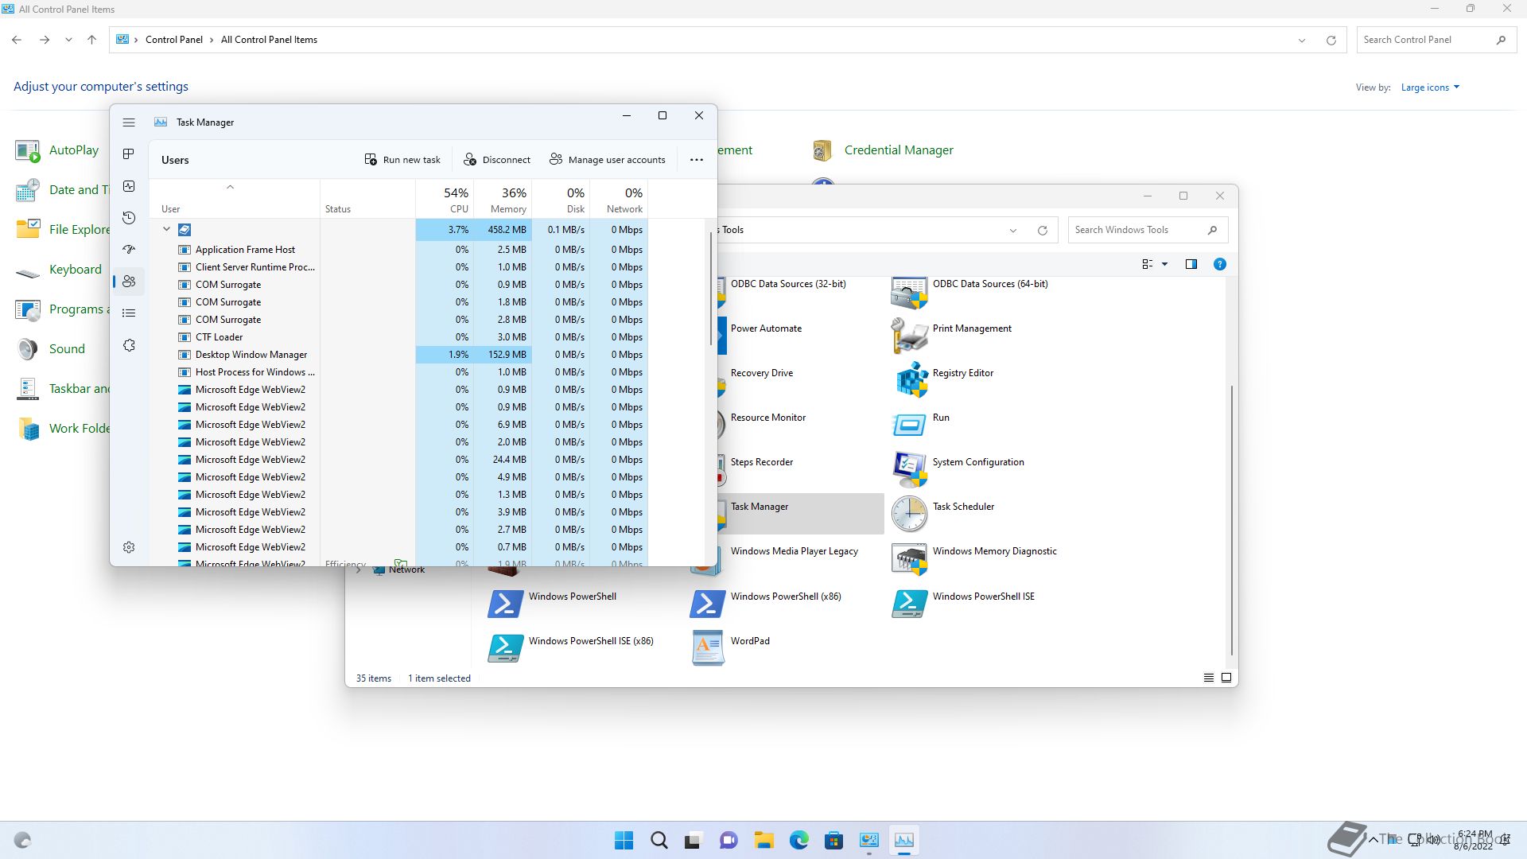Switch to Processes page in Task Manager sidebar
Screen dimensions: 1527x859
[129, 154]
